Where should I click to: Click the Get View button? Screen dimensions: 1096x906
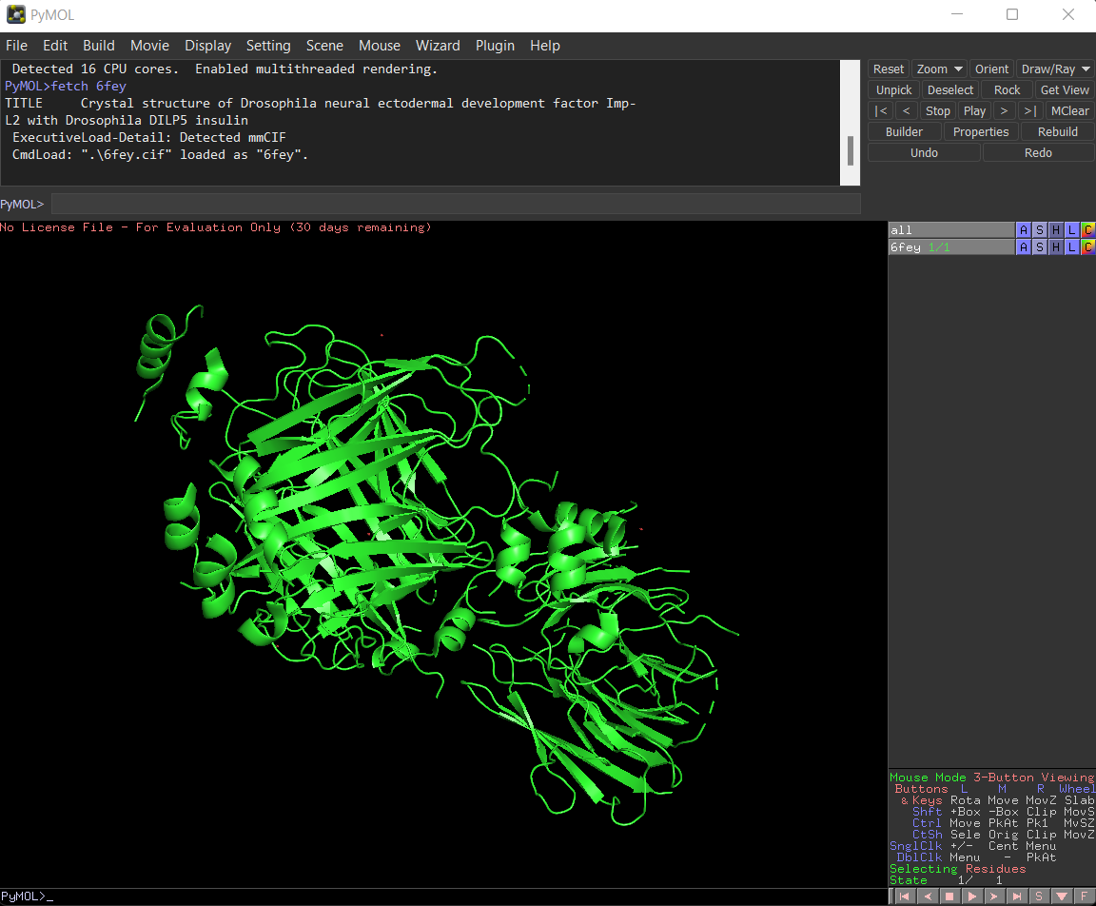point(1064,89)
